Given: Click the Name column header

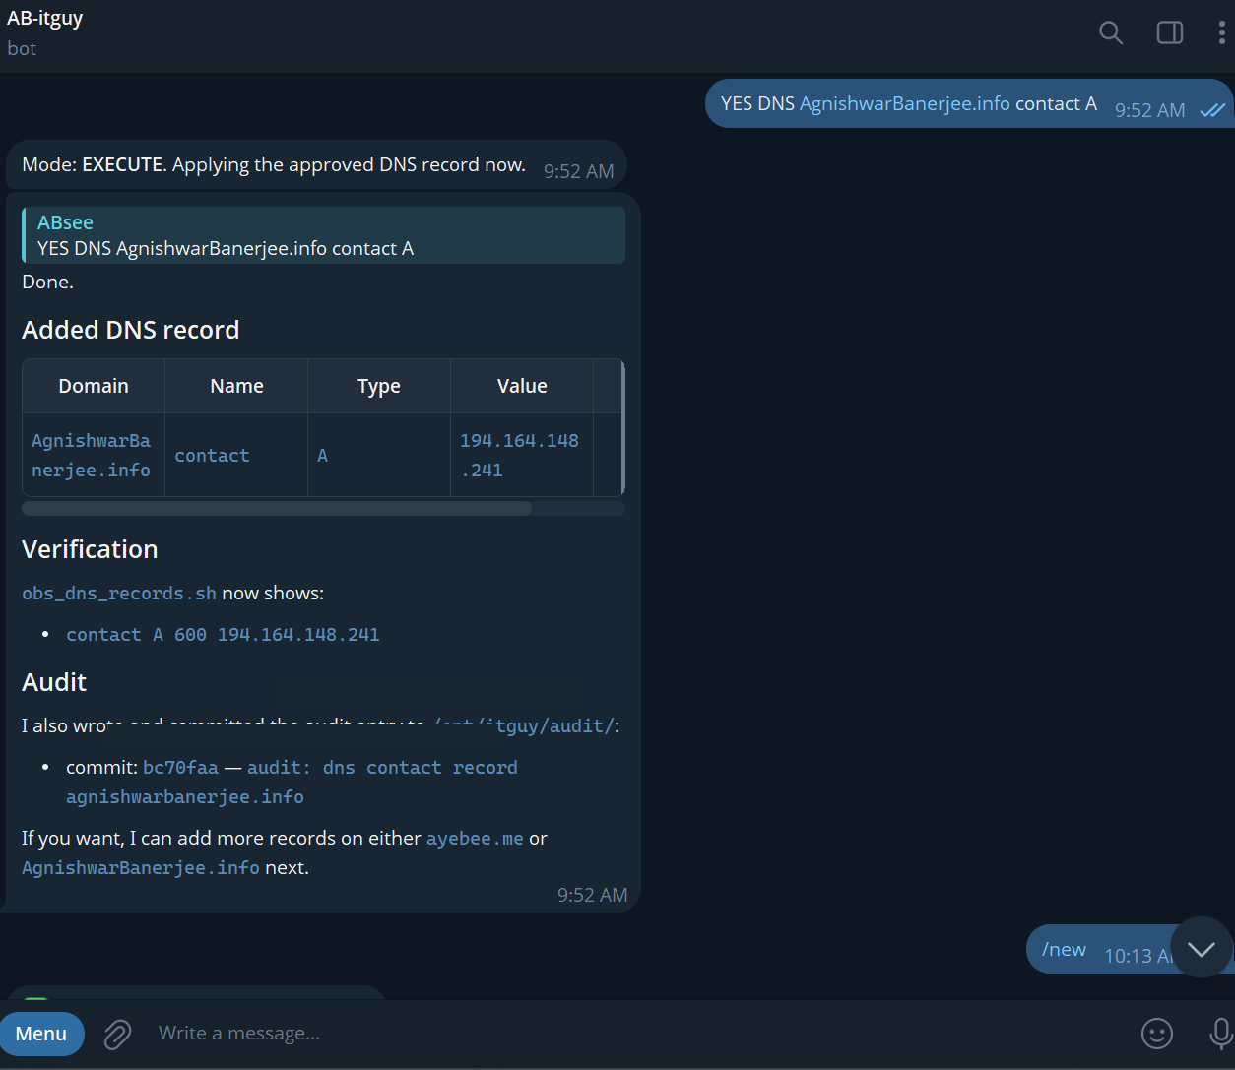Looking at the screenshot, I should click(x=236, y=386).
